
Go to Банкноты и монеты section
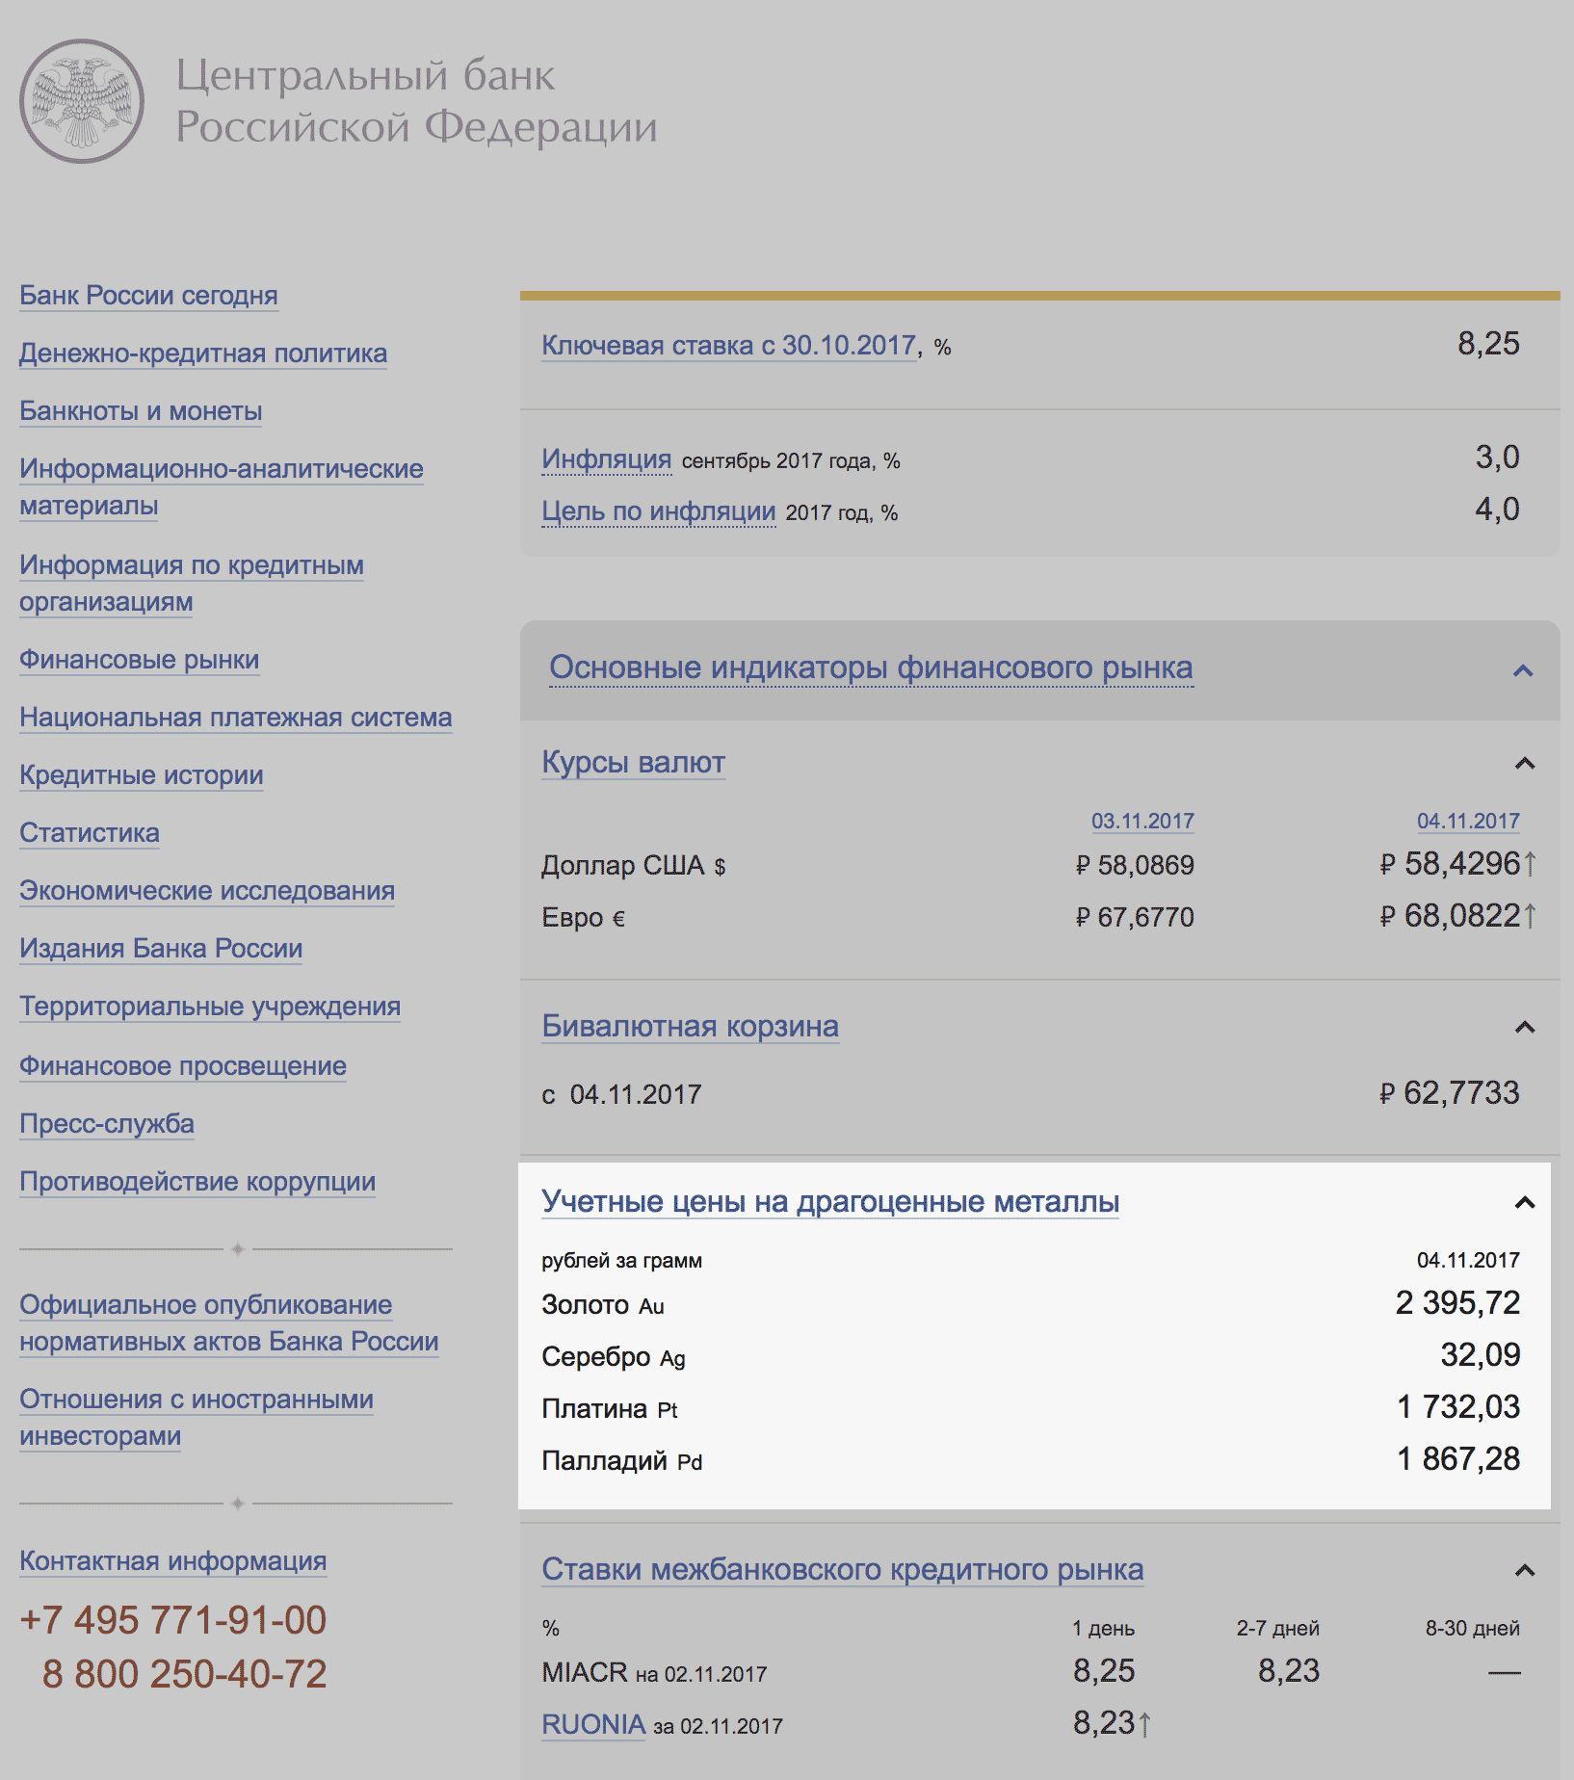pyautogui.click(x=141, y=411)
